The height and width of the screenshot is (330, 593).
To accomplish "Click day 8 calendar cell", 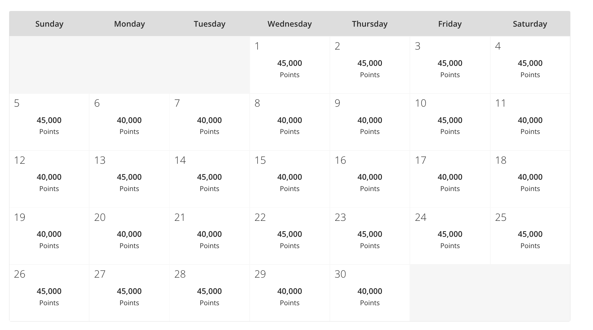I will [x=289, y=122].
